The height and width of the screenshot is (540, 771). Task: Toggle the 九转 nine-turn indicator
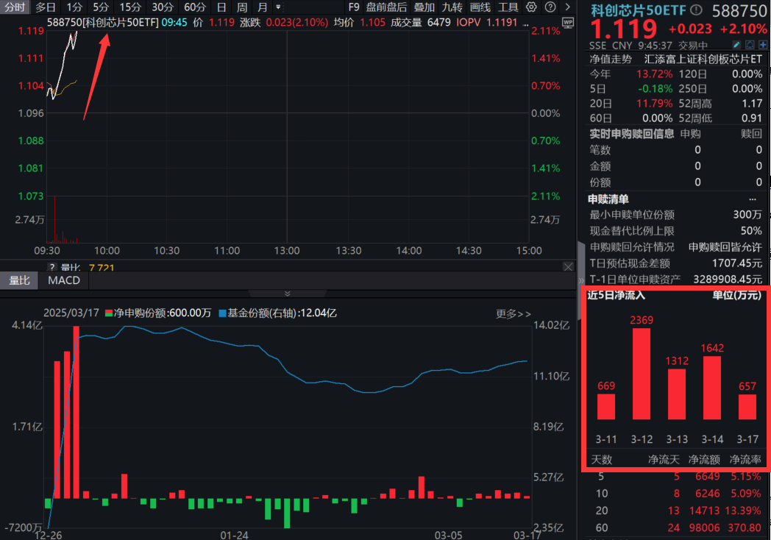coord(452,7)
